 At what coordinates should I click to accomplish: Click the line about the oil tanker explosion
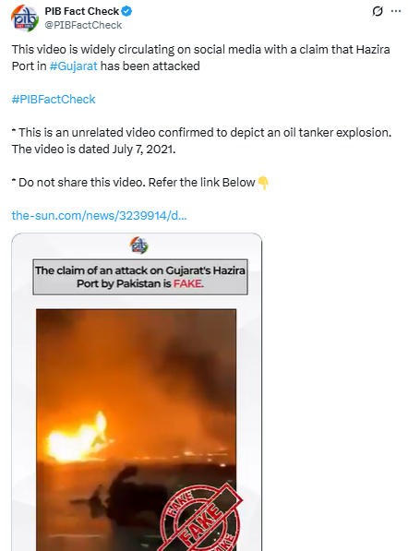click(201, 133)
